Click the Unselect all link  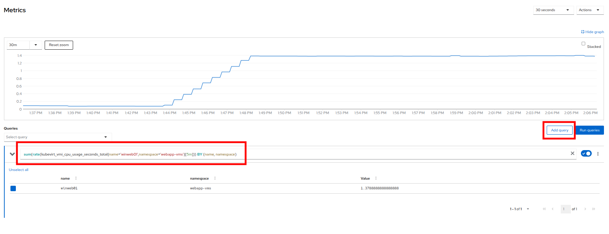tap(19, 170)
